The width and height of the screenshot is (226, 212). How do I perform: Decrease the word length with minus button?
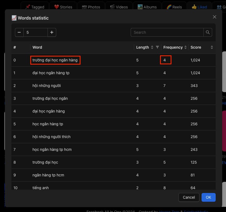tap(19, 32)
